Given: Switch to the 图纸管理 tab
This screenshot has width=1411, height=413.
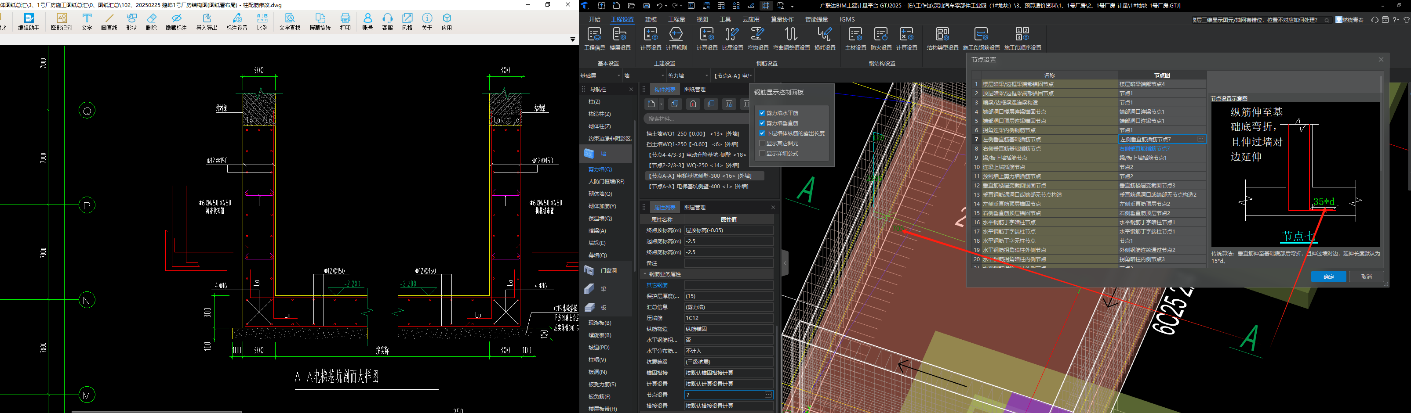Looking at the screenshot, I should 695,89.
